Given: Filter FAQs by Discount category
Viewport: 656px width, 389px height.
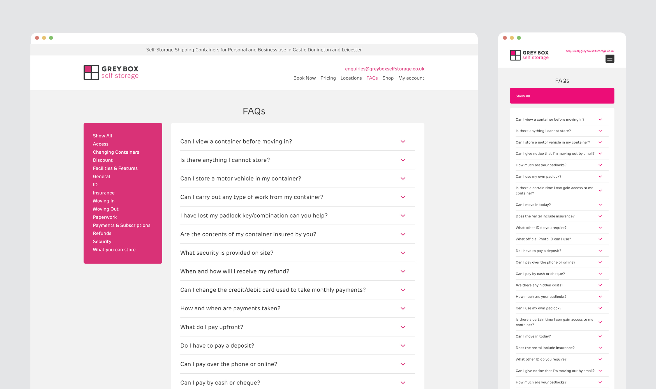Looking at the screenshot, I should 103,160.
